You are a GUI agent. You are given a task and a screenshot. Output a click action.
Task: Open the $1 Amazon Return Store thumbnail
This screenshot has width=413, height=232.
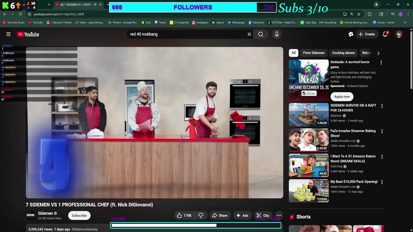point(309,165)
